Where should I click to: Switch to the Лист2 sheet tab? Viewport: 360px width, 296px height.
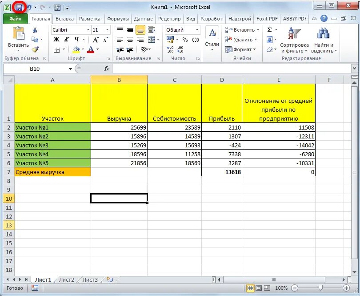(66, 280)
